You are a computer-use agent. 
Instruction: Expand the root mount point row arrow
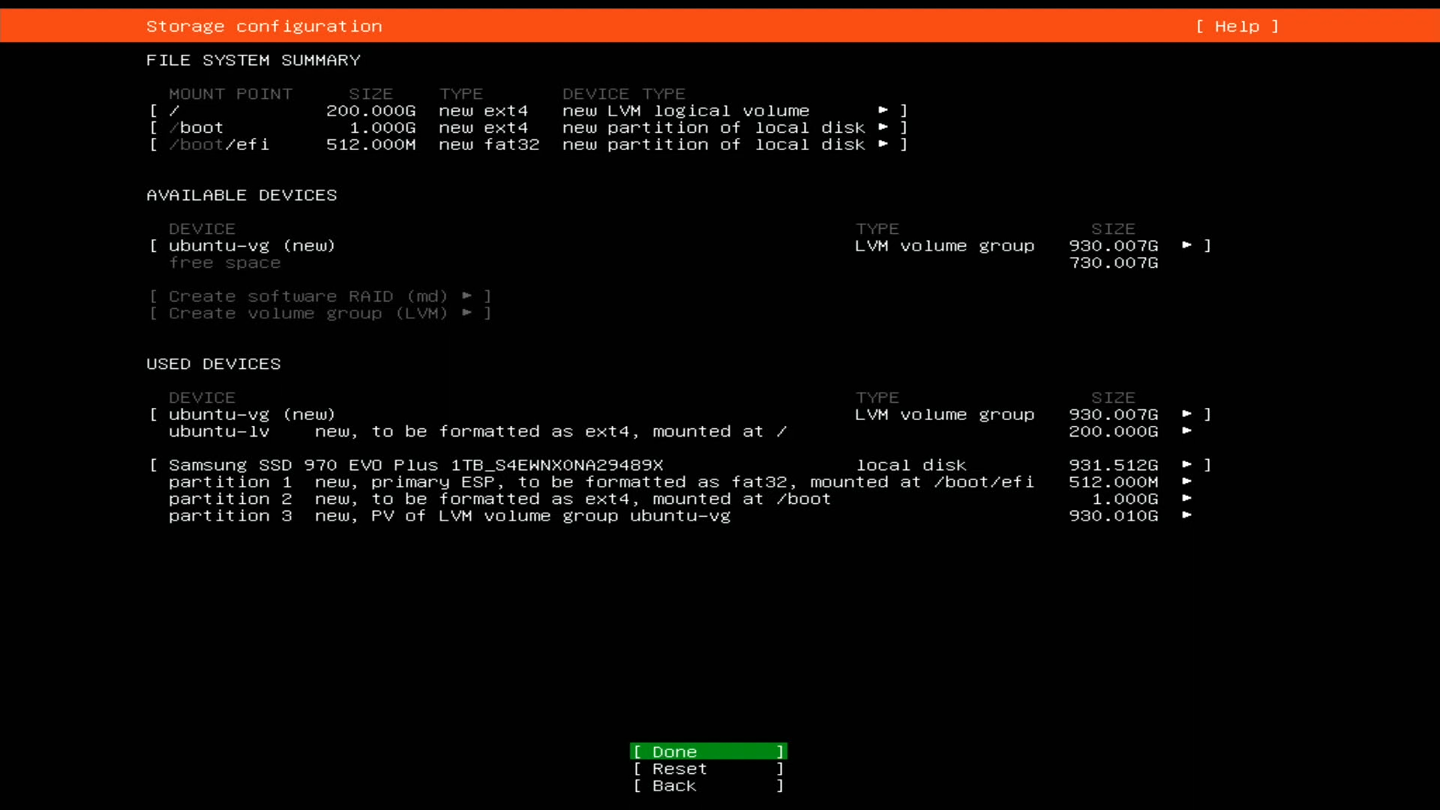883,110
